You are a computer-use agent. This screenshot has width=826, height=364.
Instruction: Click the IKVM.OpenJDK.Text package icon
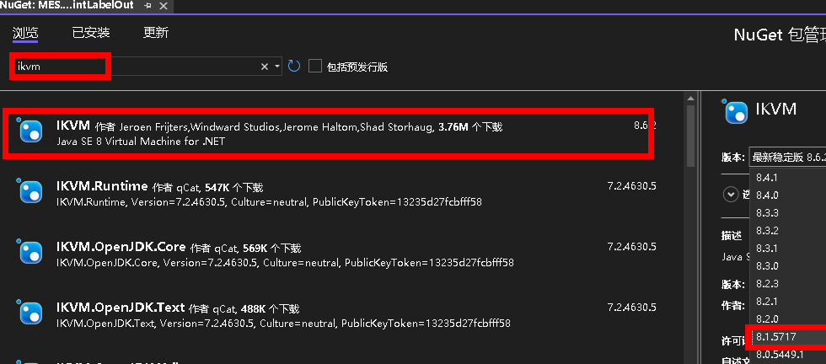coord(30,313)
